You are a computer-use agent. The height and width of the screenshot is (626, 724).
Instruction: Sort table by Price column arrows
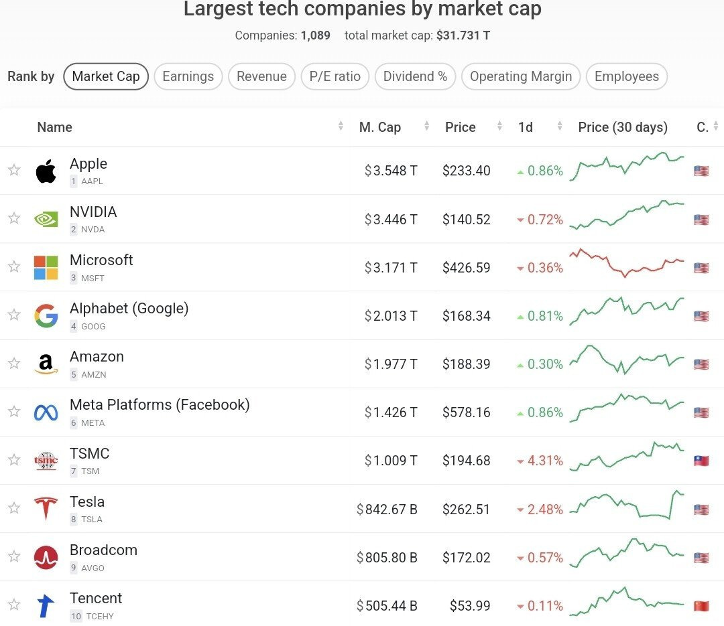coord(499,127)
